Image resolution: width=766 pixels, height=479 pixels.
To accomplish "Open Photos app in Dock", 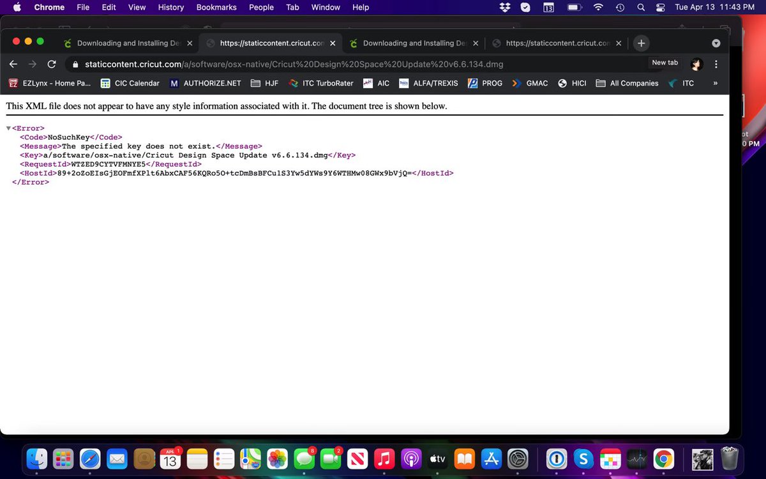I will 277,459.
